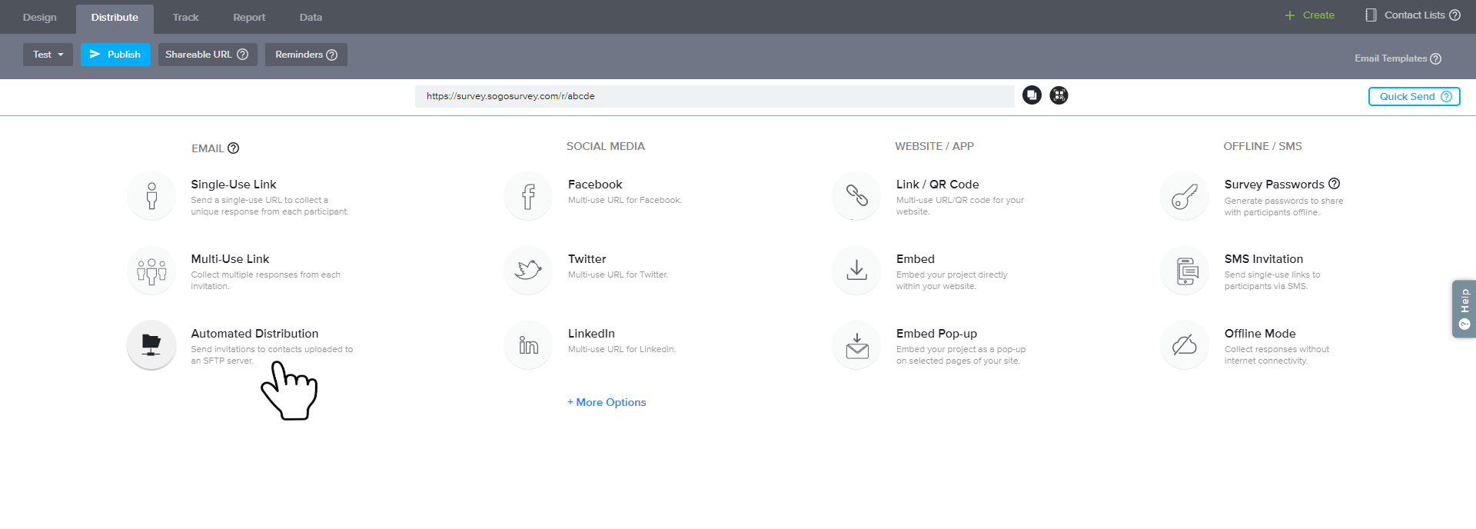Open the Test dropdown menu
The height and width of the screenshot is (529, 1476).
pos(48,55)
